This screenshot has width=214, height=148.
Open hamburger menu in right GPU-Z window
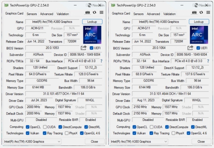208,12
